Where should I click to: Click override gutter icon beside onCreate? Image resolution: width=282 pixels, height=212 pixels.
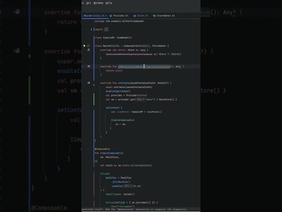pyautogui.click(x=89, y=83)
